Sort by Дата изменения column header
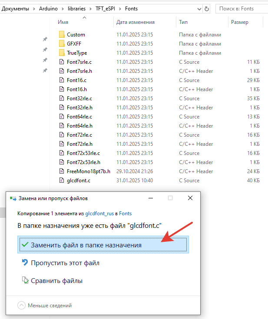 (136, 22)
